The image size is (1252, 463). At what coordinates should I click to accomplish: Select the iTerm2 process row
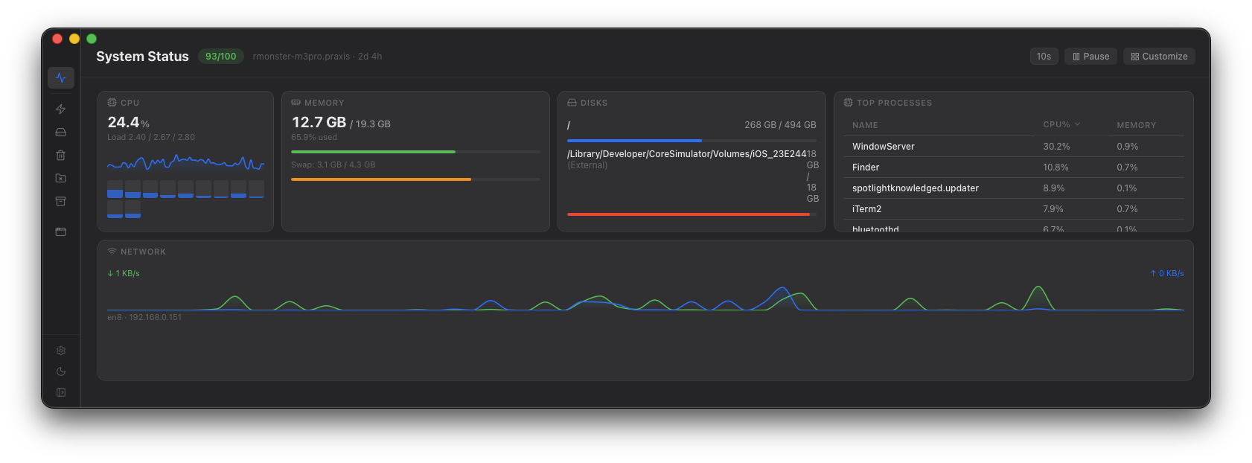pos(1013,209)
